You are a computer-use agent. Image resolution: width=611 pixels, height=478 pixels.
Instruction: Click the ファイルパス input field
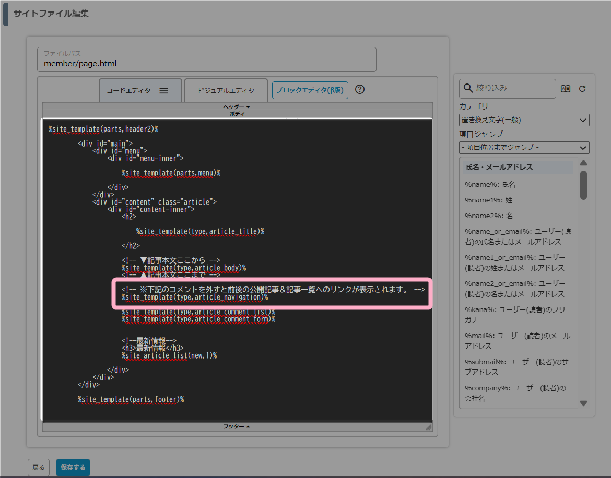pyautogui.click(x=207, y=64)
